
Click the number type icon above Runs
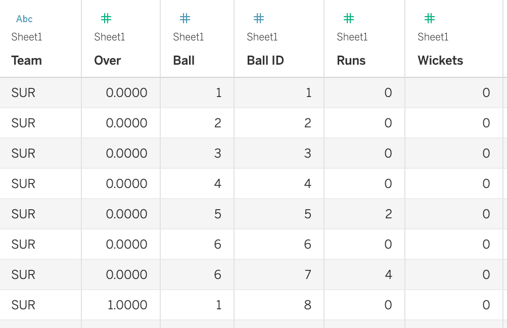click(x=349, y=19)
